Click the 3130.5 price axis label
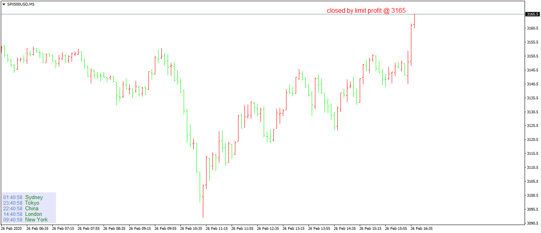Viewport: 541px width, 233px height. (x=532, y=112)
